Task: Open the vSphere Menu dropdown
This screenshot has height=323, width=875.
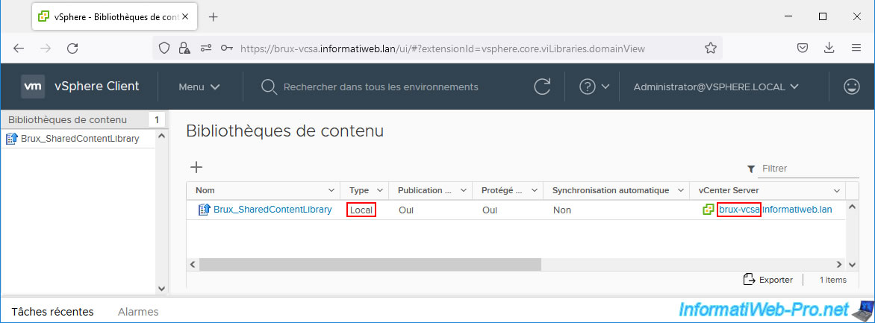Action: (x=199, y=87)
